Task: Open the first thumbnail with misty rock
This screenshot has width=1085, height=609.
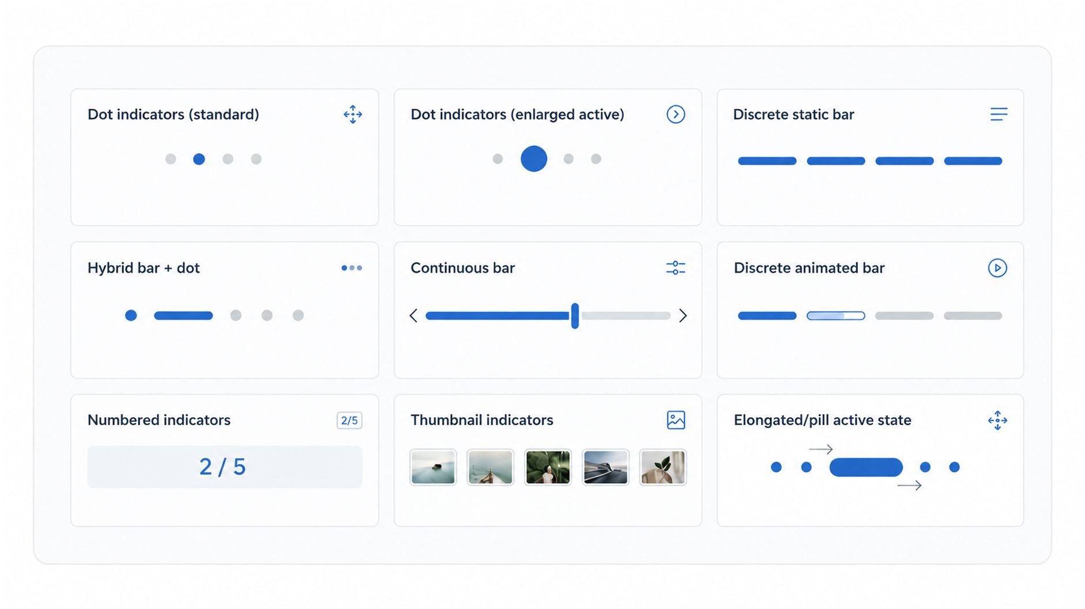Action: coord(433,467)
